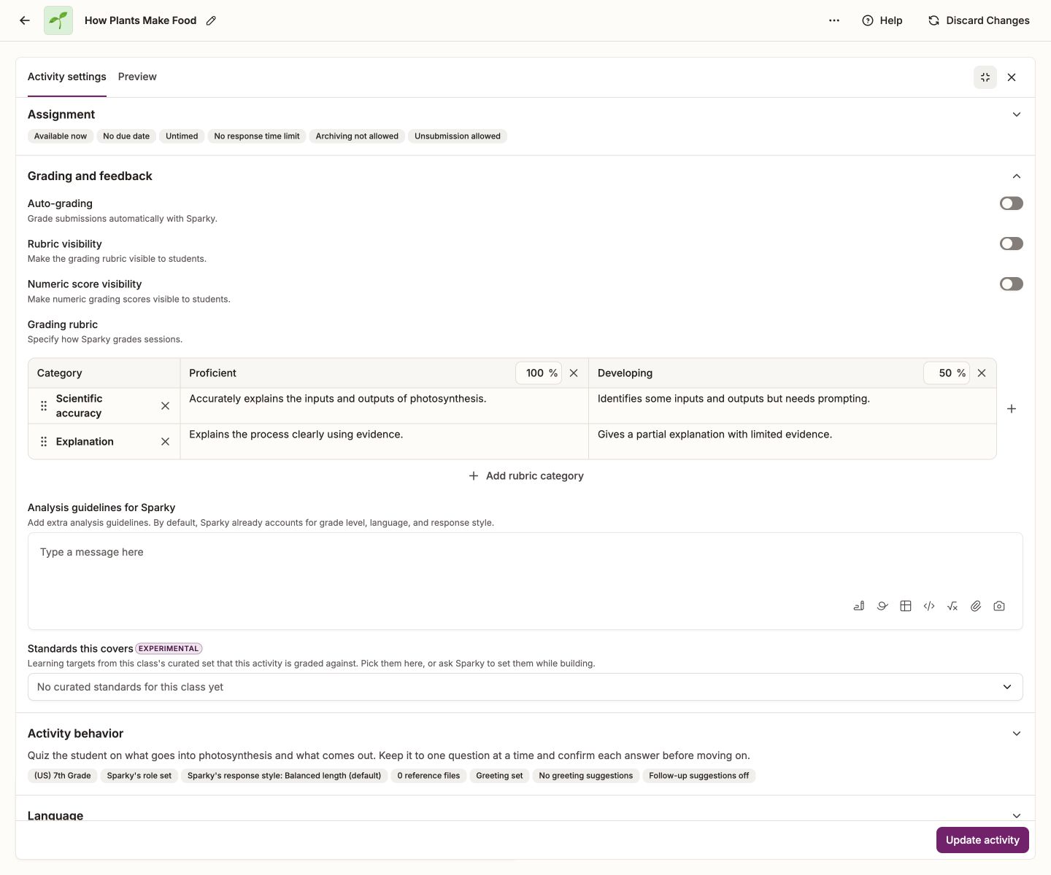
Task: Expand the Language section
Action: pos(1017,815)
